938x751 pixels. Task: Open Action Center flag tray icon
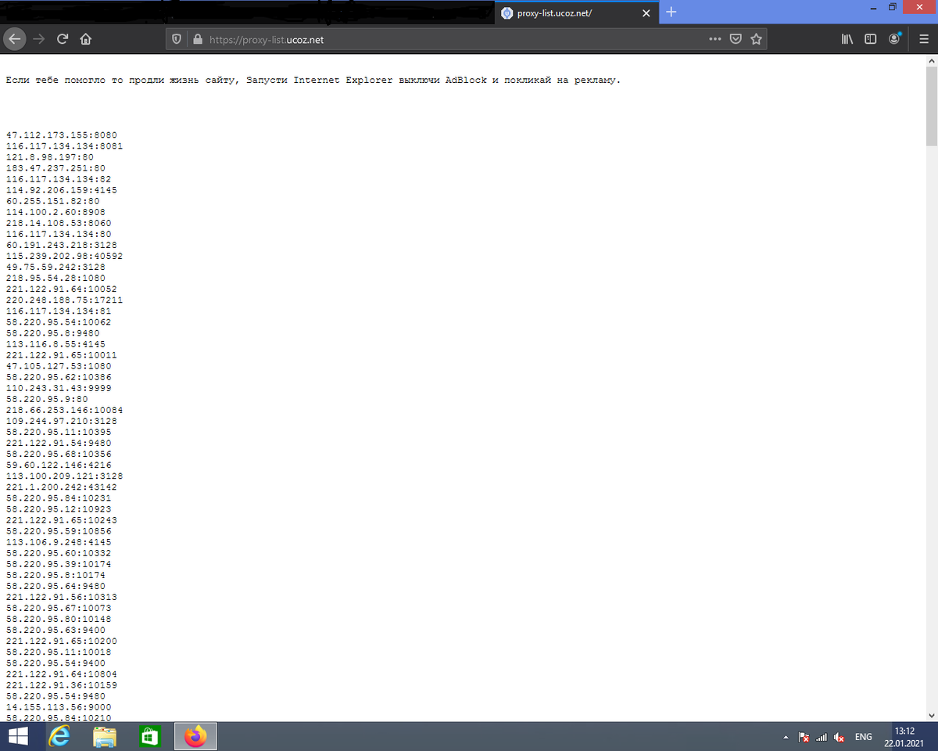(x=804, y=737)
